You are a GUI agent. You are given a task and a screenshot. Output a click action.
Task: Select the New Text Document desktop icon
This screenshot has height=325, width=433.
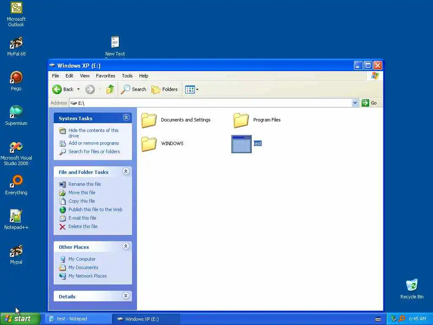point(115,42)
